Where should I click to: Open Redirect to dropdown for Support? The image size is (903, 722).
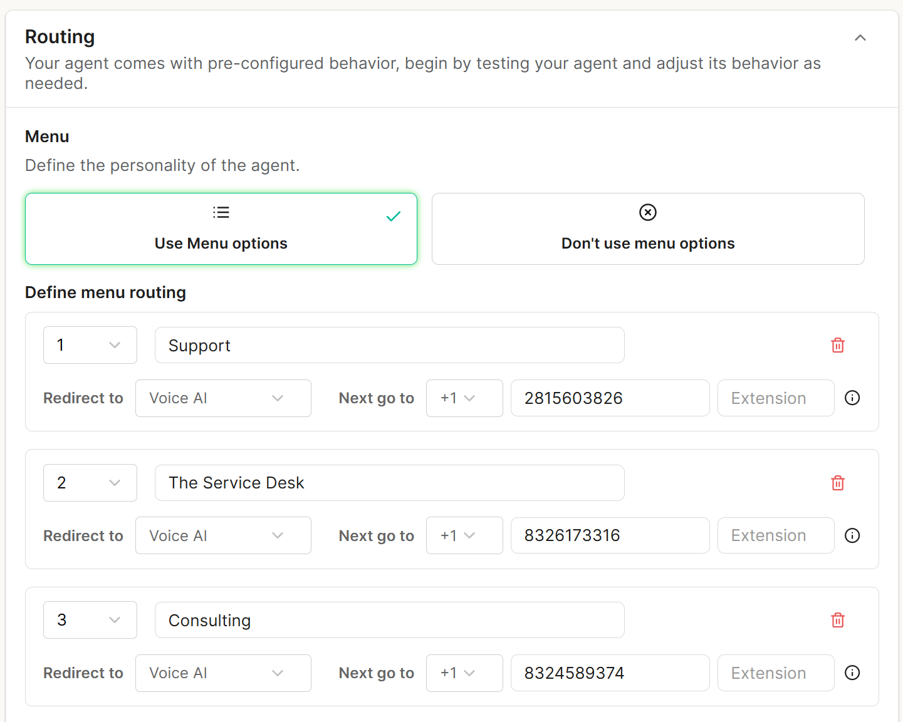(223, 398)
